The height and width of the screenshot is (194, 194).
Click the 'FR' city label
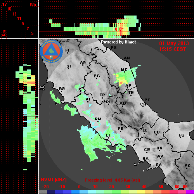pos(121,129)
